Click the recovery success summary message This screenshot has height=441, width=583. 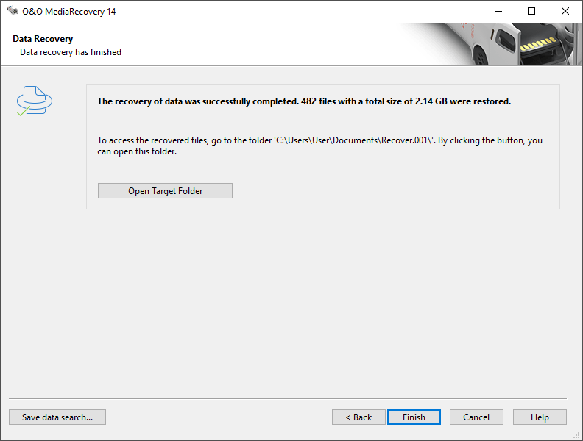coord(304,101)
